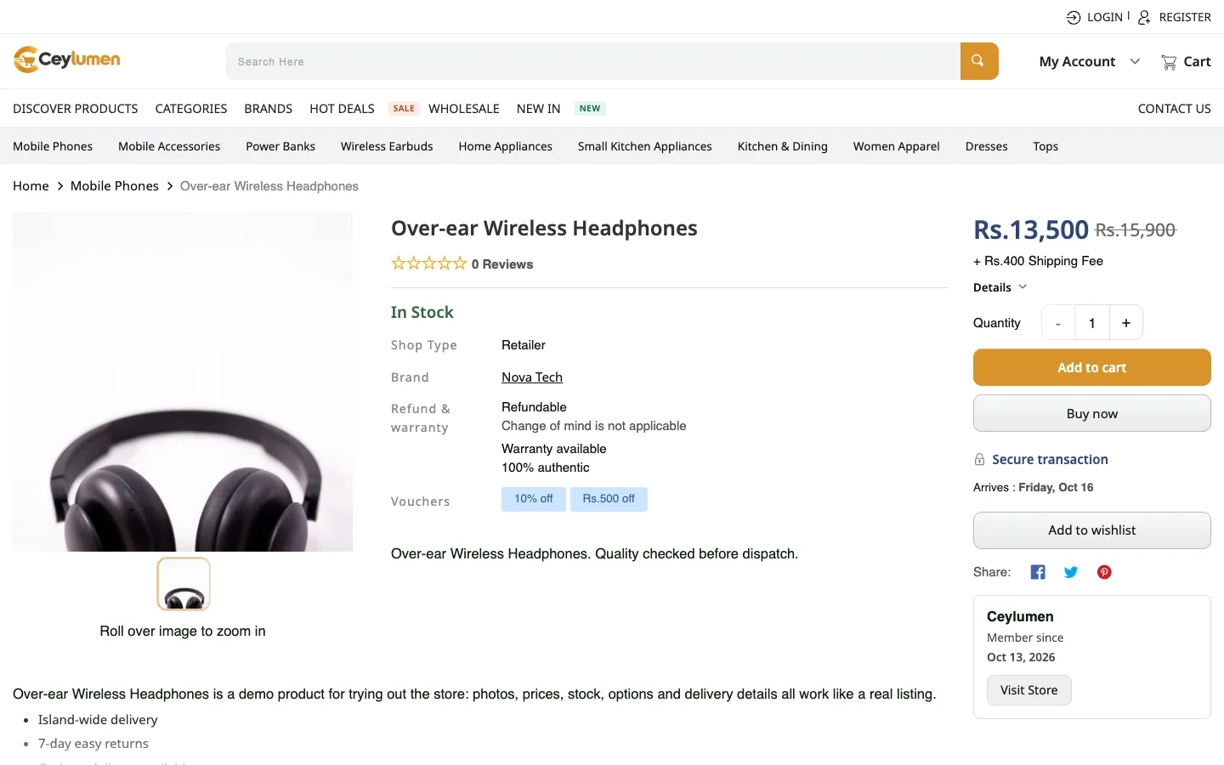Apply the Rs.500 off voucher
Viewport: 1224px width, 765px height.
click(x=609, y=499)
